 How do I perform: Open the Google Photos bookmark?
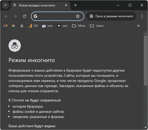point(14,26)
